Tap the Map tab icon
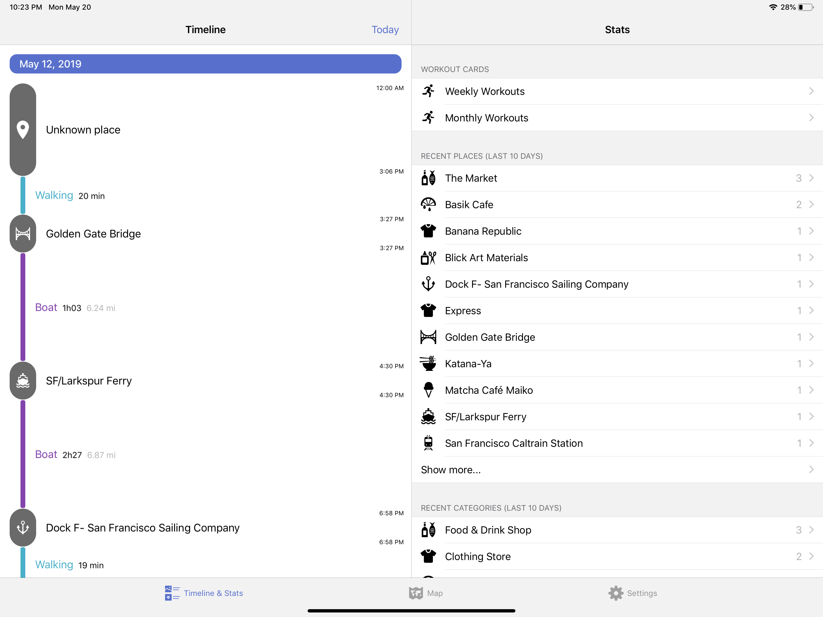 tap(416, 593)
